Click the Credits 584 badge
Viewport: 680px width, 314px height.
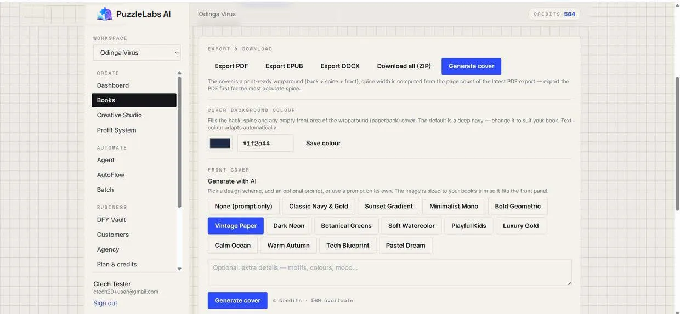pos(554,14)
